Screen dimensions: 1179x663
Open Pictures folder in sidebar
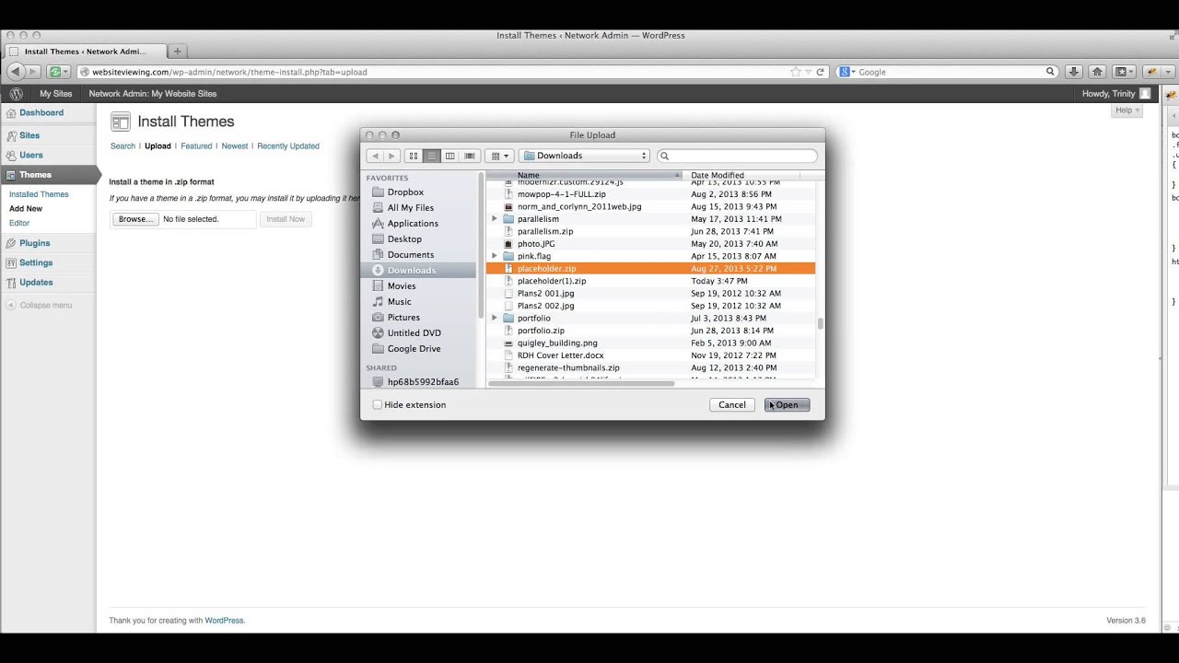point(403,317)
